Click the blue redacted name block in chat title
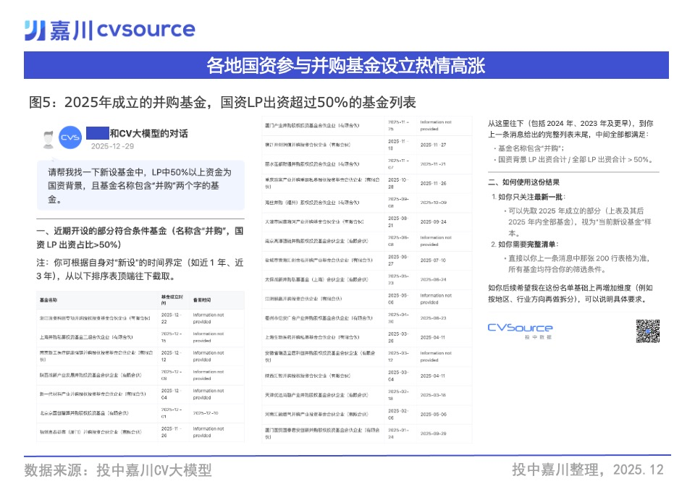 (97, 133)
